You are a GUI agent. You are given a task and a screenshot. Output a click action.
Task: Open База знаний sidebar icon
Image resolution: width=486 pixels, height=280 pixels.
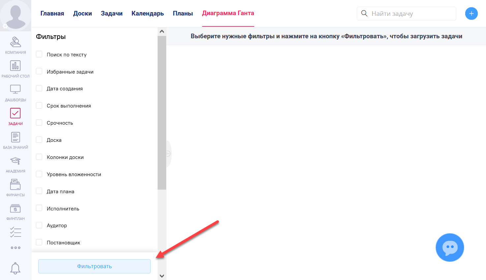click(15, 140)
